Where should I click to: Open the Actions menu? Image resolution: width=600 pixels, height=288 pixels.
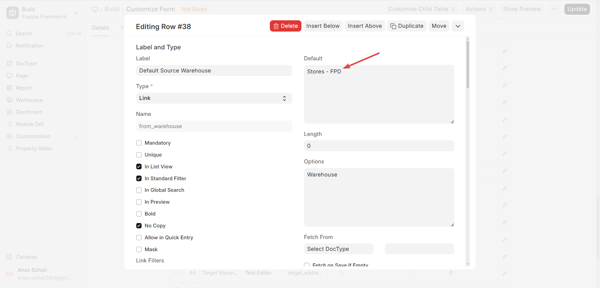click(x=479, y=9)
